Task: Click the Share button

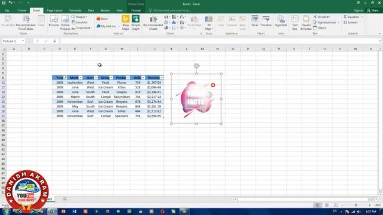Action: coord(373,11)
